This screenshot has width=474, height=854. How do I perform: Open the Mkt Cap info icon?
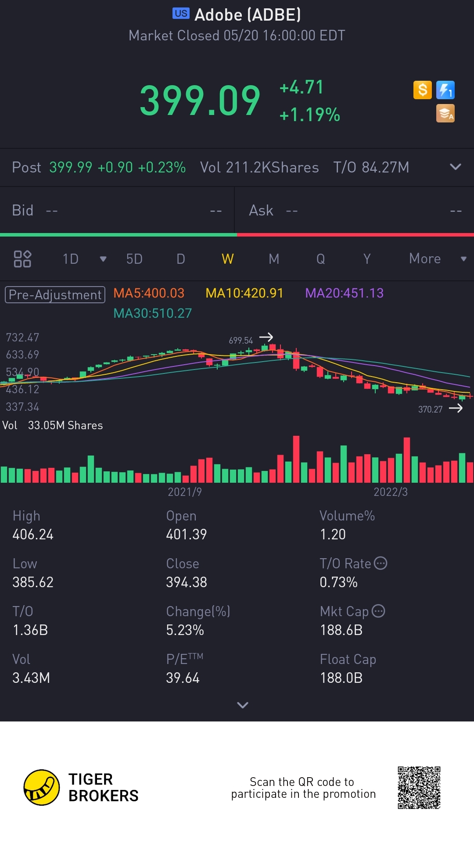378,611
